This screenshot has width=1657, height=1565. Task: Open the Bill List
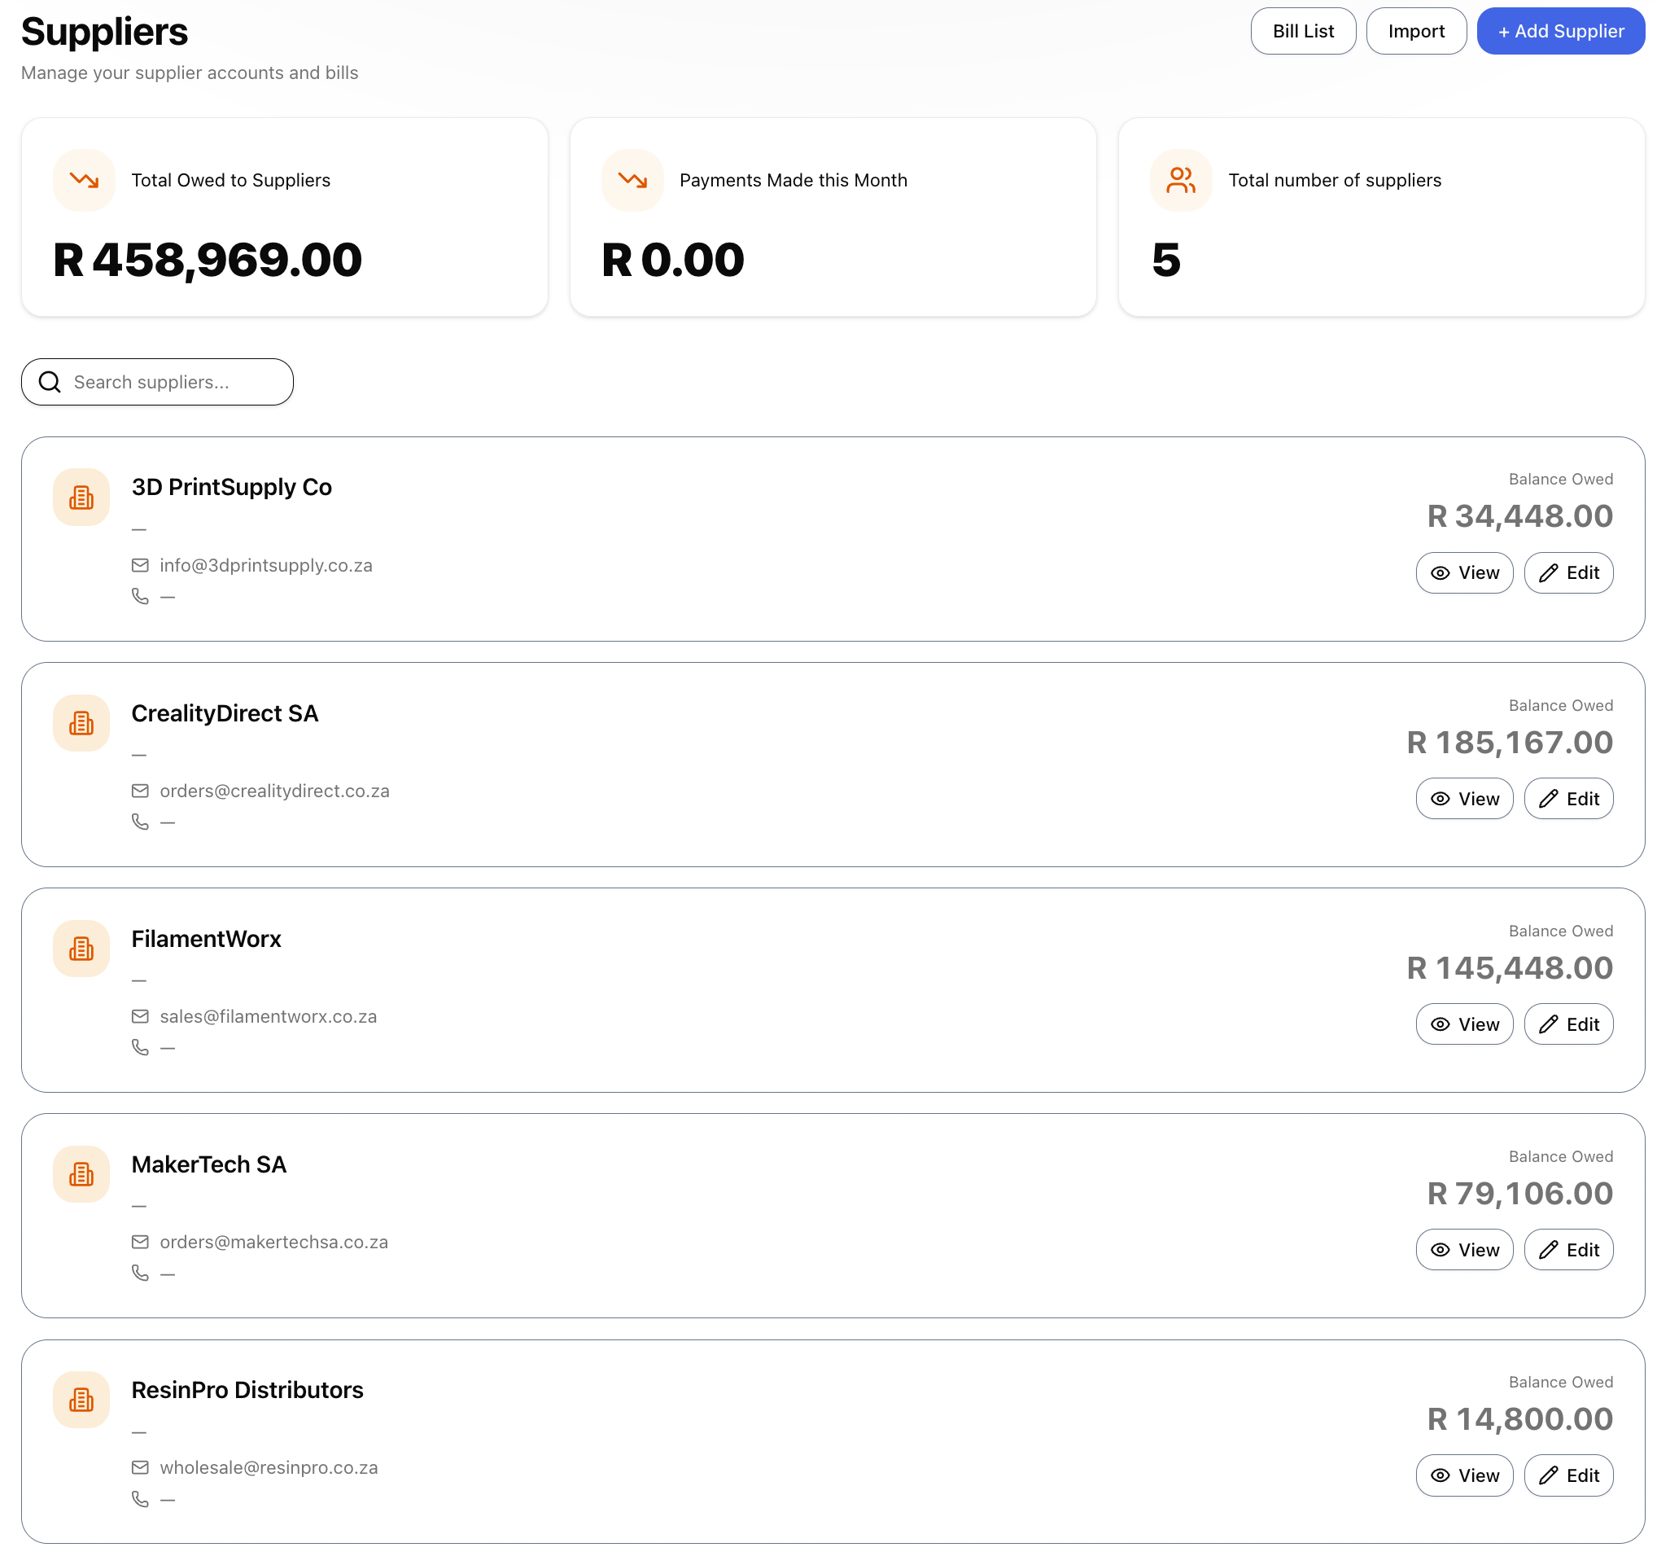(x=1303, y=31)
